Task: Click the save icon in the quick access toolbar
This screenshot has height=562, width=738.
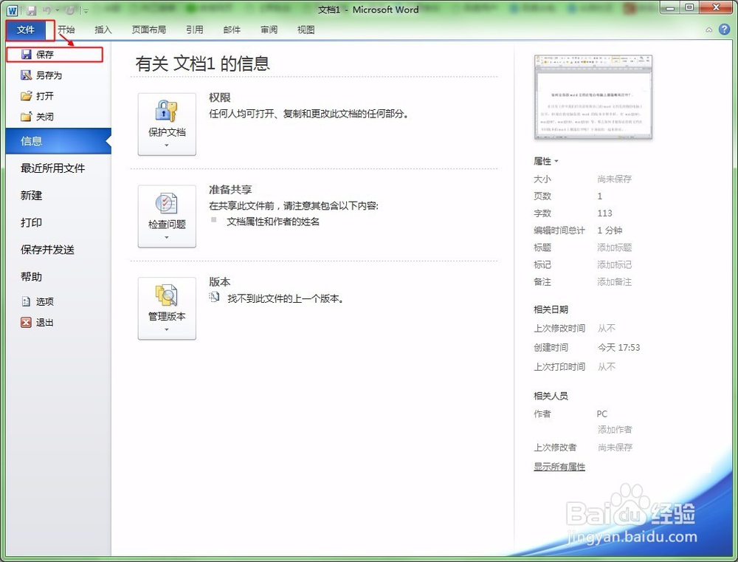Action: pos(32,10)
